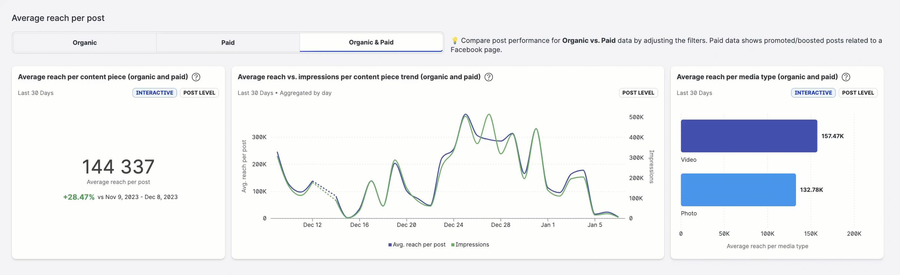Viewport: 900px width, 275px height.
Task: Click INTERACTIVE badge on media type card
Action: (813, 93)
